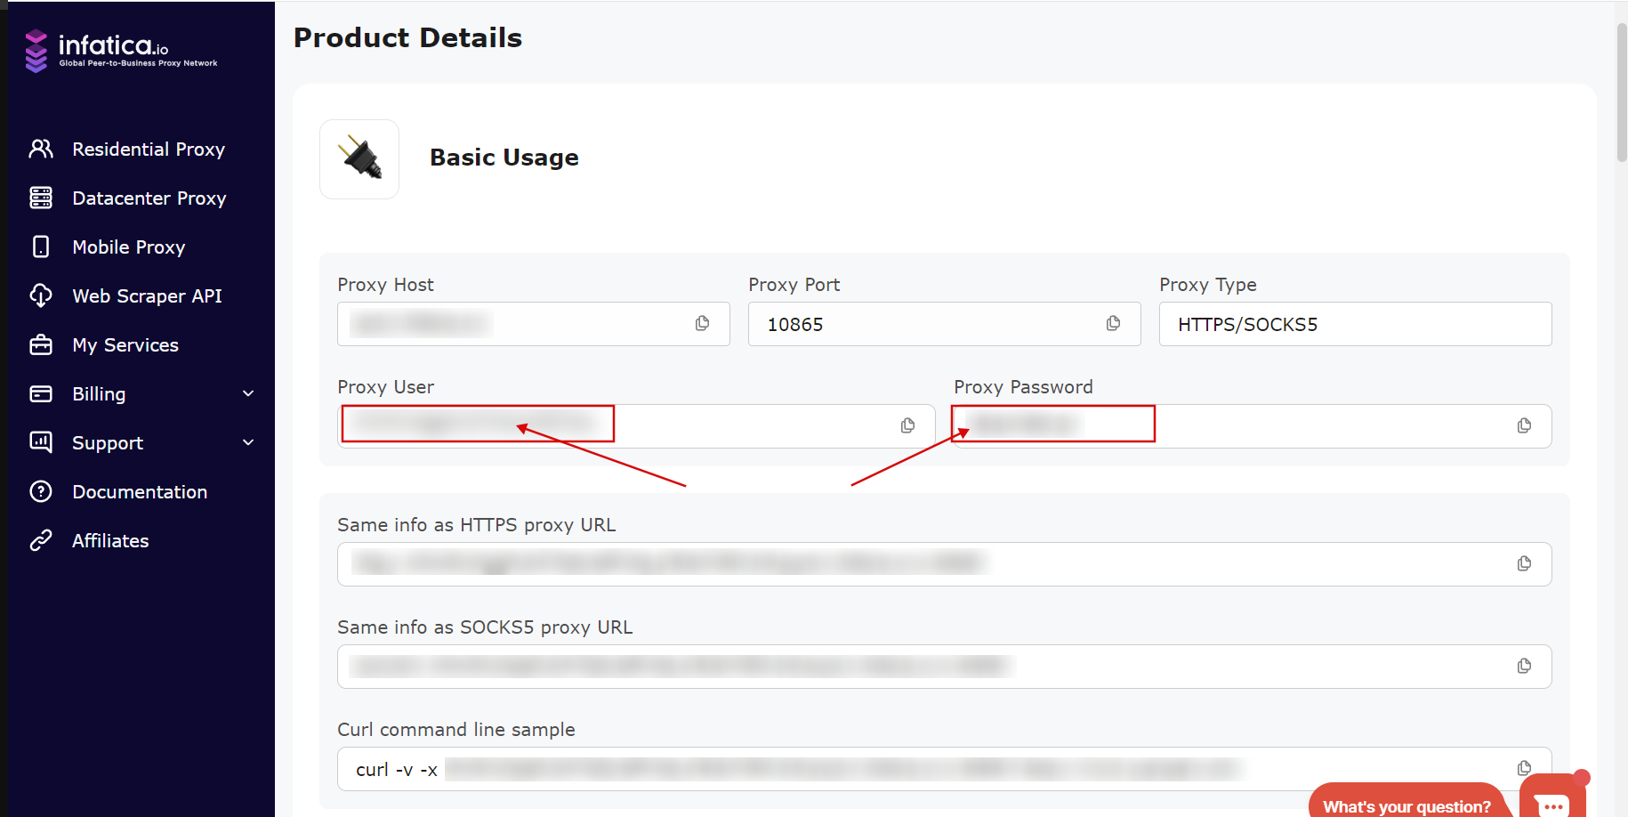The height and width of the screenshot is (817, 1628).
Task: Click the Support menu label
Action: tap(108, 442)
